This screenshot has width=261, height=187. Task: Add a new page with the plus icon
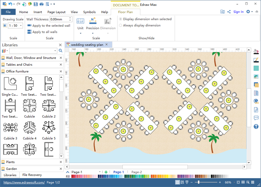[106, 172]
